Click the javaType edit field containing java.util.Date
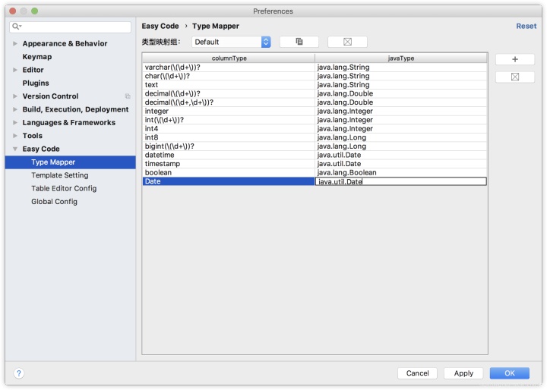 tap(401, 181)
